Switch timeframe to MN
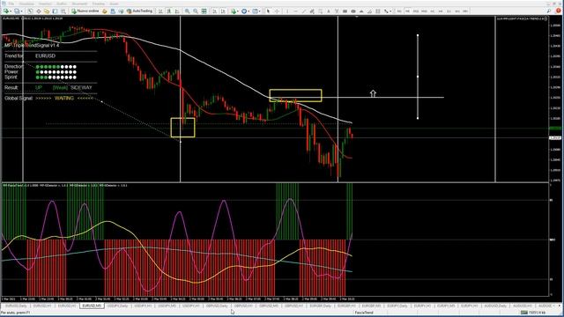The width and height of the screenshot is (564, 317). coord(465,11)
